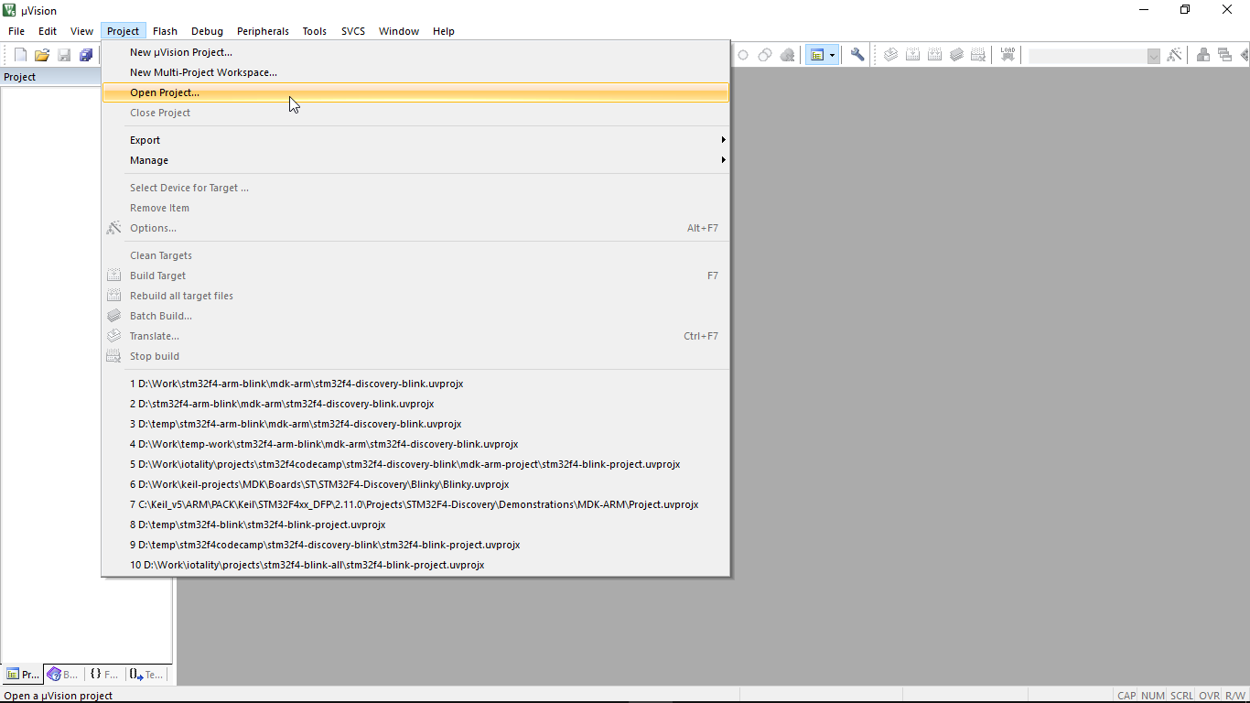This screenshot has width=1250, height=703.
Task: Open the Window menu
Action: tap(399, 31)
